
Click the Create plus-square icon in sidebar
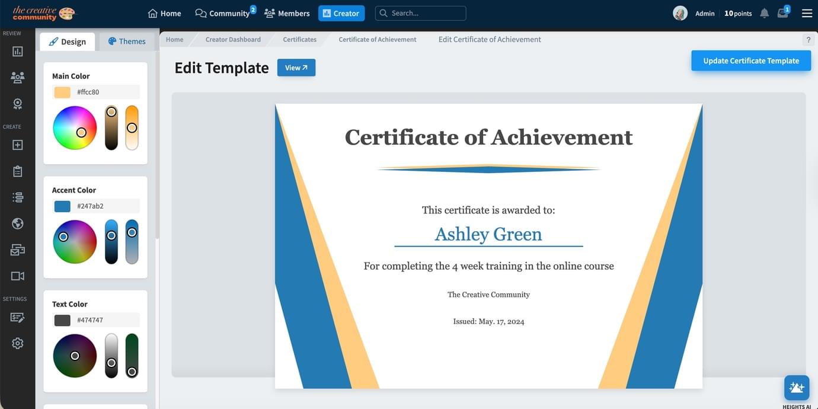tap(17, 145)
